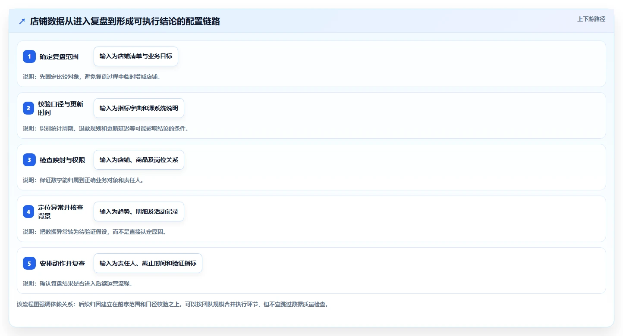Click the step 2 number badge

[x=28, y=108]
